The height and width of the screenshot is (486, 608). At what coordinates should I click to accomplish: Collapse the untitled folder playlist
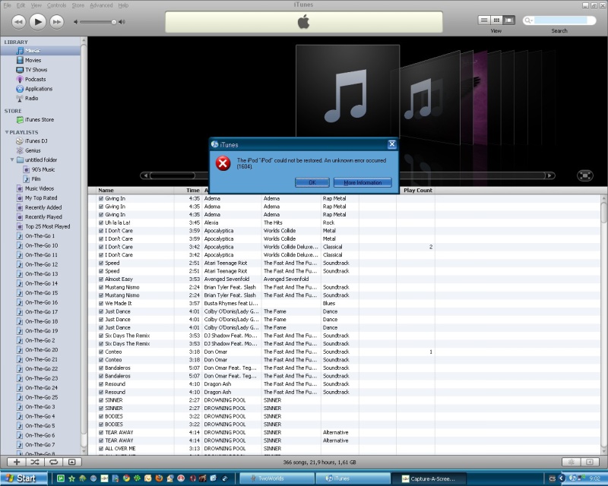12,160
